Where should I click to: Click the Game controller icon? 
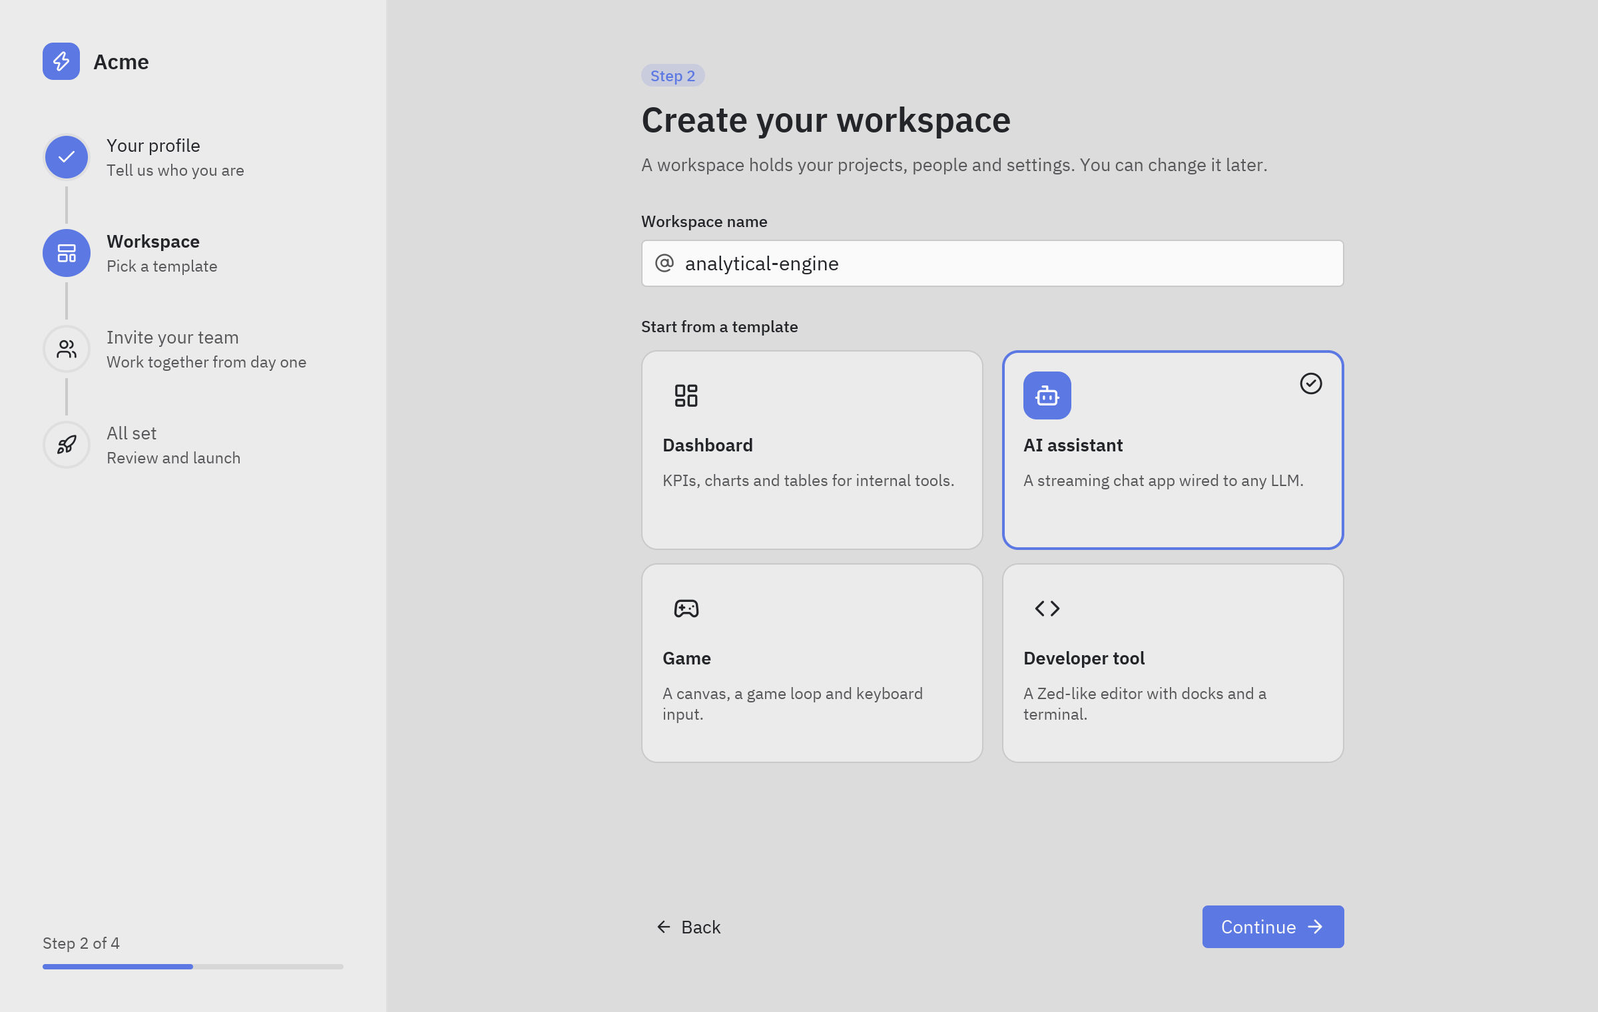pyautogui.click(x=686, y=609)
